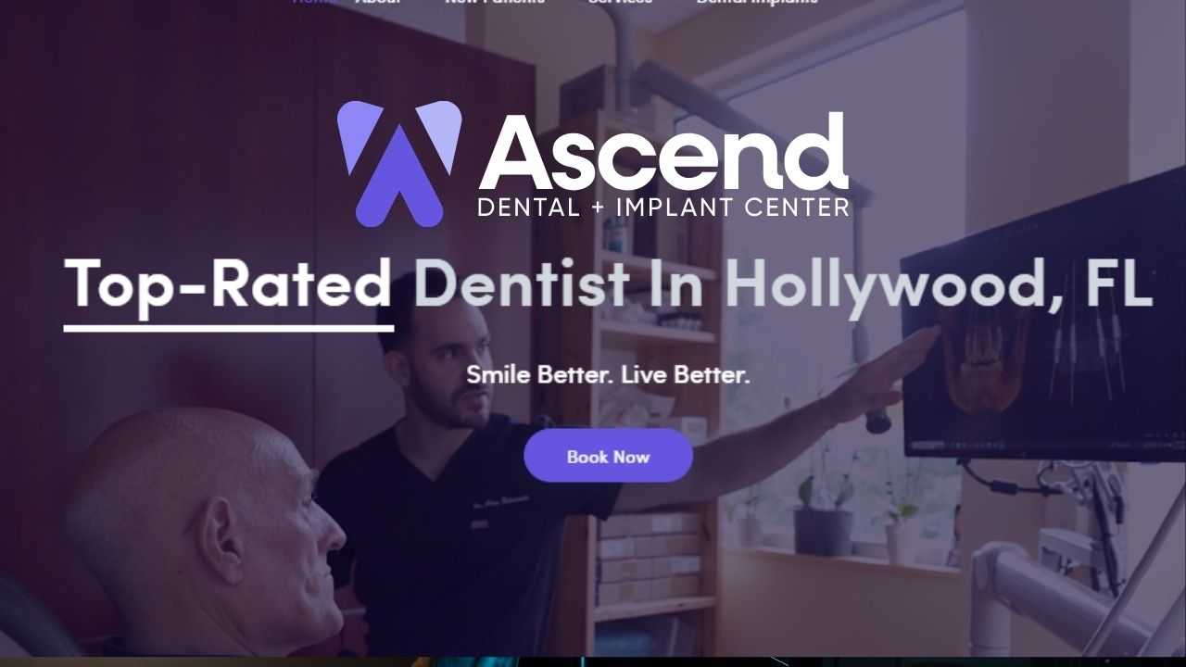The image size is (1186, 667).
Task: Click the Dentist In Hollywood, FL heading
Action: coord(783,285)
